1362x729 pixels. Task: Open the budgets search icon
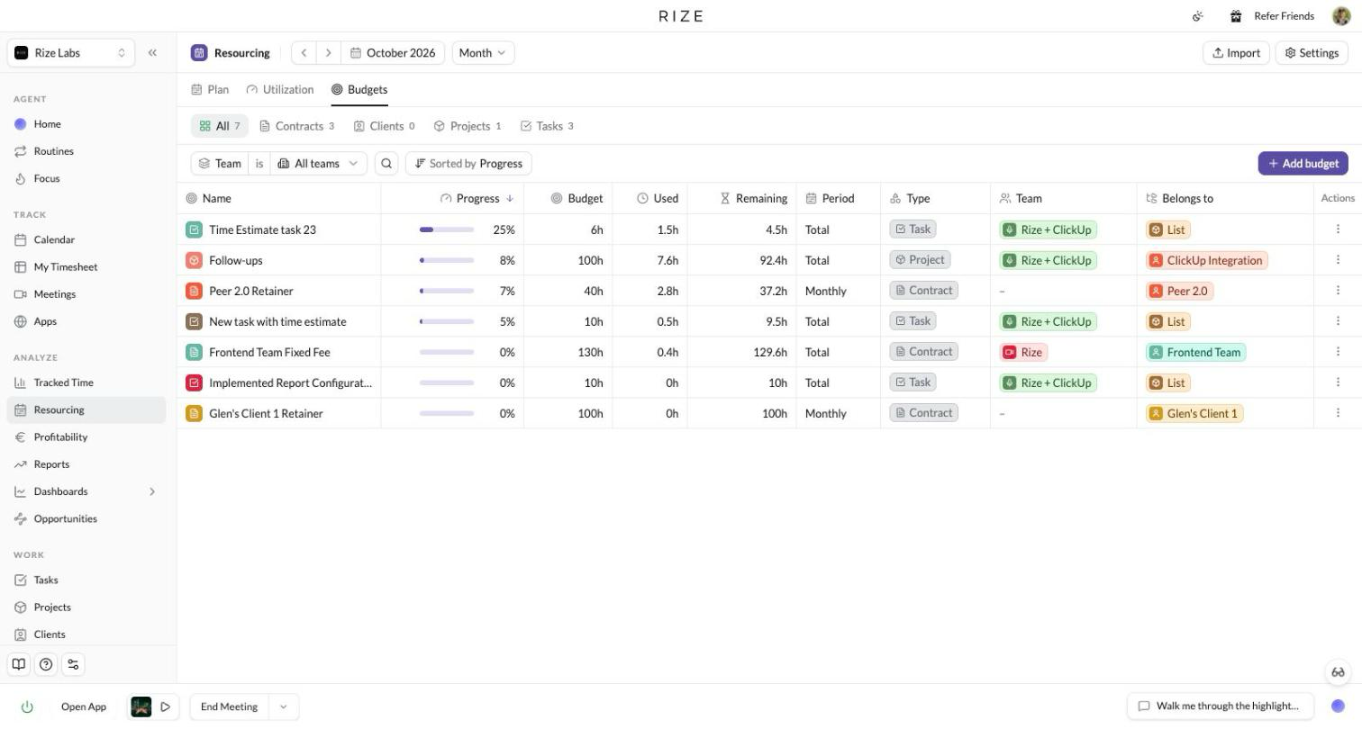[x=386, y=164]
